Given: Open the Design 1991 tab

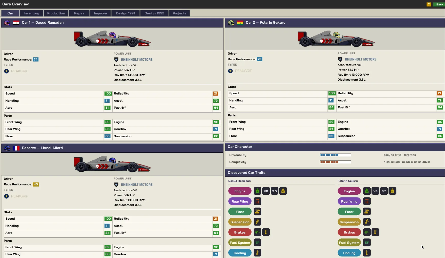Looking at the screenshot, I should click(x=126, y=13).
